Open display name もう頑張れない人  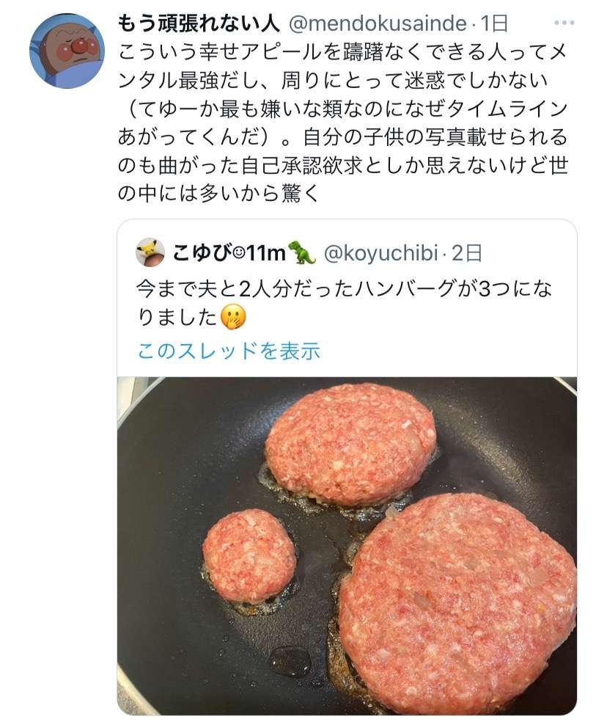pyautogui.click(x=199, y=24)
